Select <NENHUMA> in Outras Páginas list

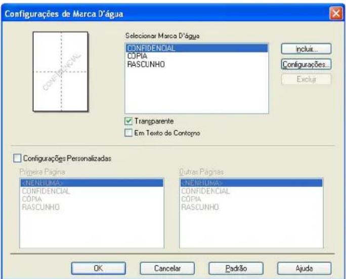pyautogui.click(x=251, y=183)
